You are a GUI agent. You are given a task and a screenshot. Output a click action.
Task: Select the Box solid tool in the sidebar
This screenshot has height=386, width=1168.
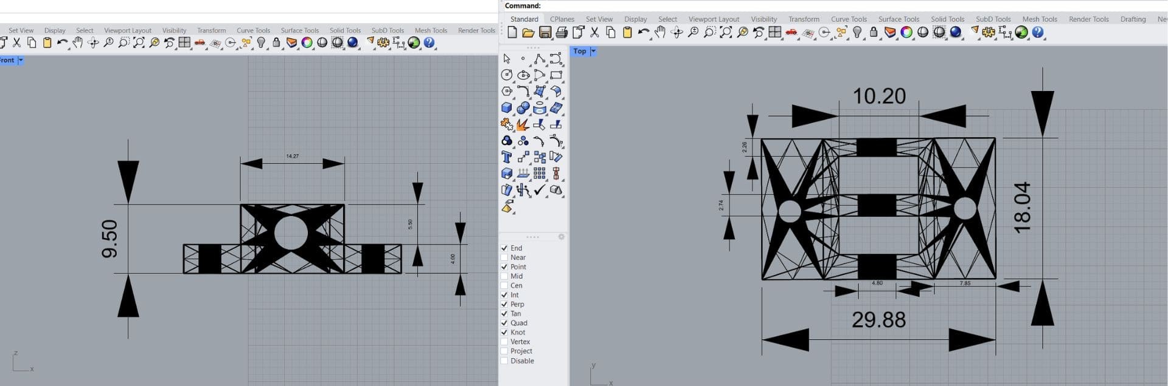[506, 108]
